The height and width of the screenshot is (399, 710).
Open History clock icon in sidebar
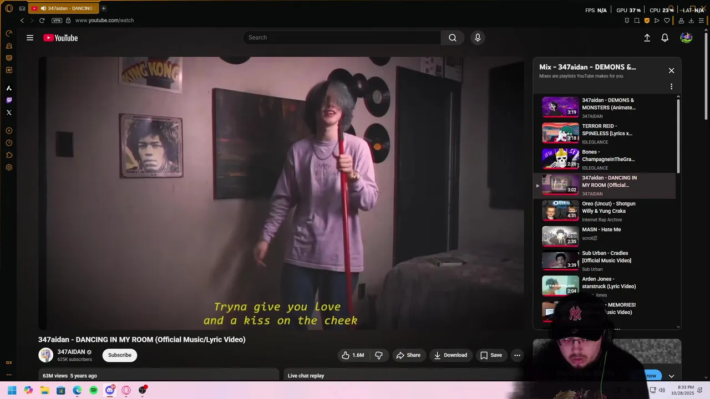click(9, 143)
